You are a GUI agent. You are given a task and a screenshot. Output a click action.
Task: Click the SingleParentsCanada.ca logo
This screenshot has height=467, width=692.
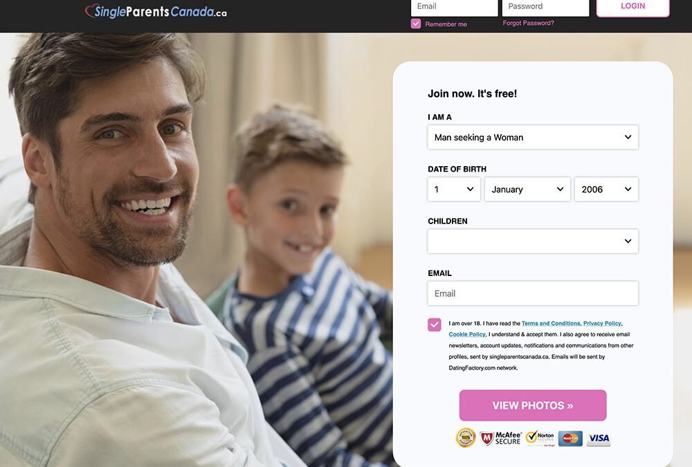[156, 11]
